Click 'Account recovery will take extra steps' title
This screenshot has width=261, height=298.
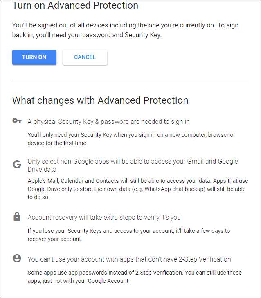(104, 217)
